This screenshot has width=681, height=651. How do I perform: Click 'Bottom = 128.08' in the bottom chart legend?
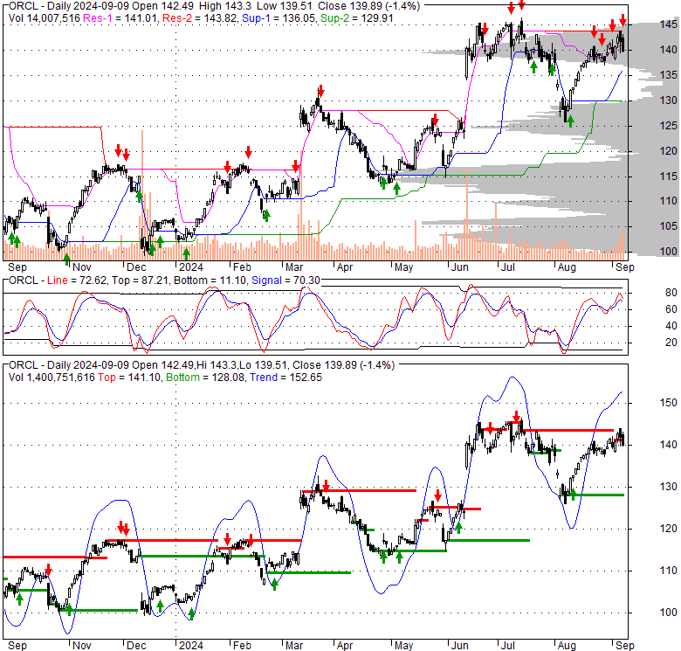tap(205, 377)
